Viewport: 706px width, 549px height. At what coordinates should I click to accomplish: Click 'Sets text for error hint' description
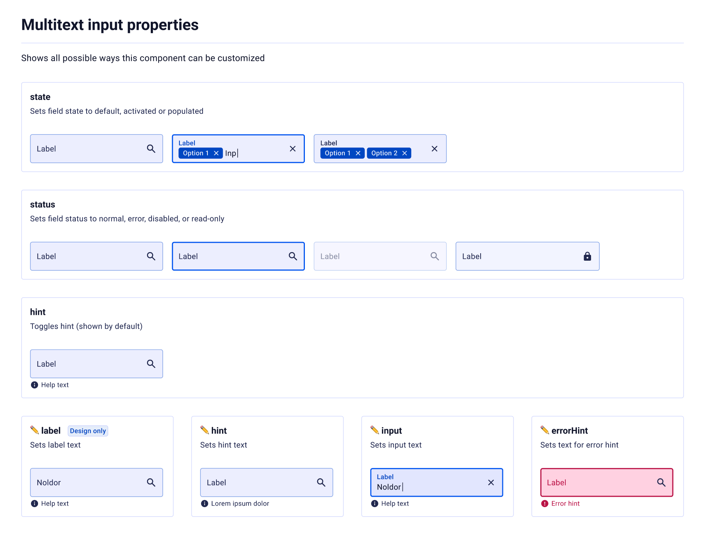[x=580, y=445]
